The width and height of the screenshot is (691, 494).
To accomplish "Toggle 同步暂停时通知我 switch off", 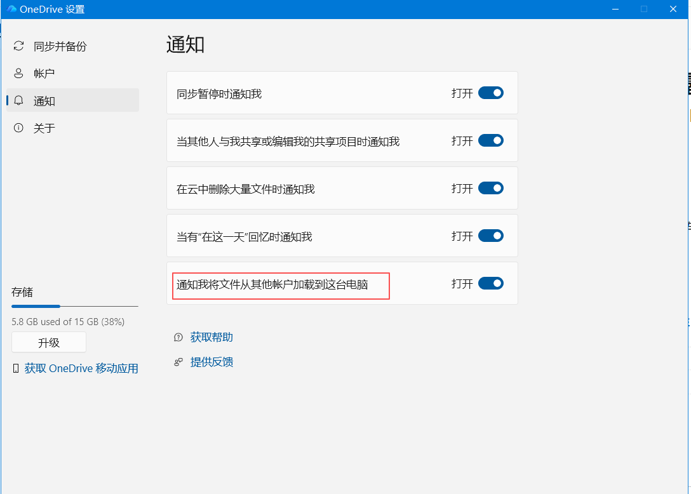I will click(x=490, y=93).
